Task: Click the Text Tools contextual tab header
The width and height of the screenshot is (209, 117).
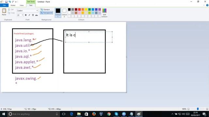Action: pos(31,2)
